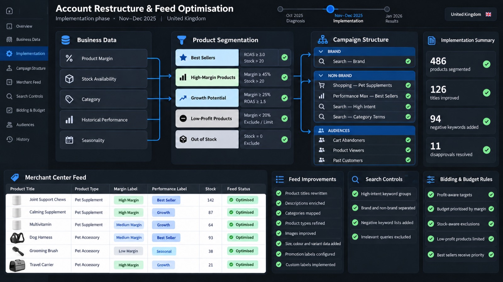This screenshot has height=282, width=503.
Task: Toggle the check beside 486 products segmented
Action: [x=487, y=64]
